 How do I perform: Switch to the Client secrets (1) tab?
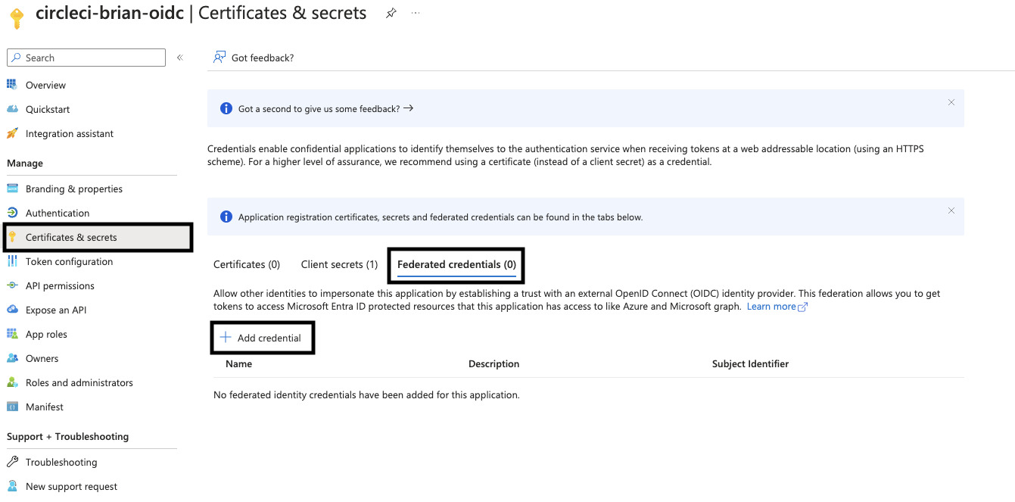tap(339, 264)
